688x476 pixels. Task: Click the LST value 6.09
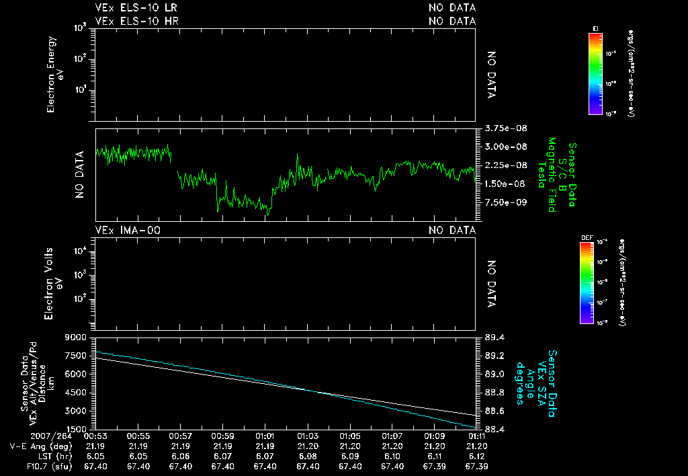(349, 457)
